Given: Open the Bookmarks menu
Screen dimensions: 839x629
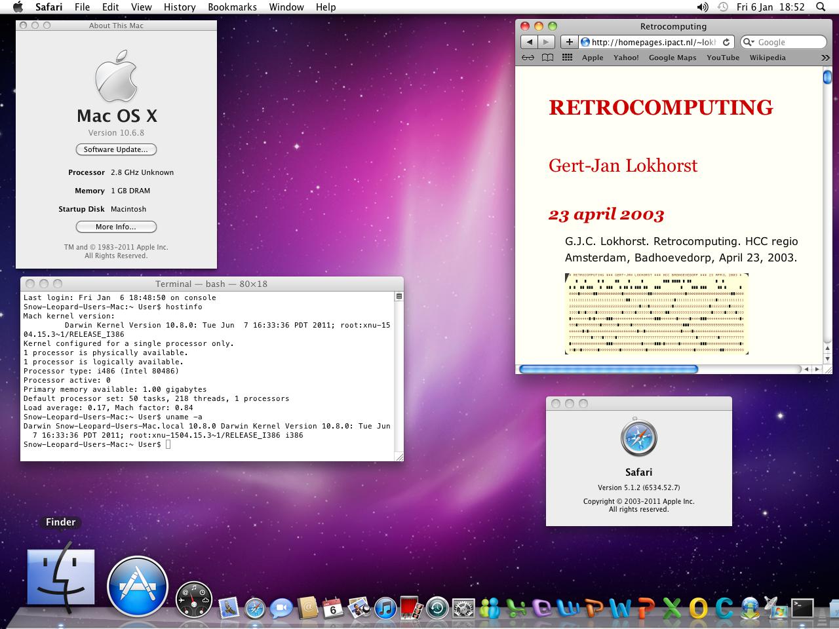Looking at the screenshot, I should coord(232,7).
